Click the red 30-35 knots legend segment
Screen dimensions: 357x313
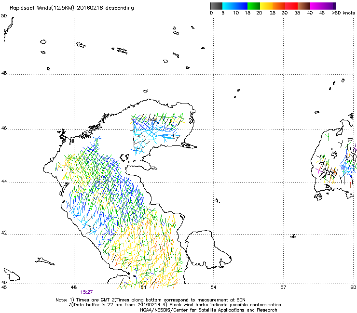(x=291, y=6)
